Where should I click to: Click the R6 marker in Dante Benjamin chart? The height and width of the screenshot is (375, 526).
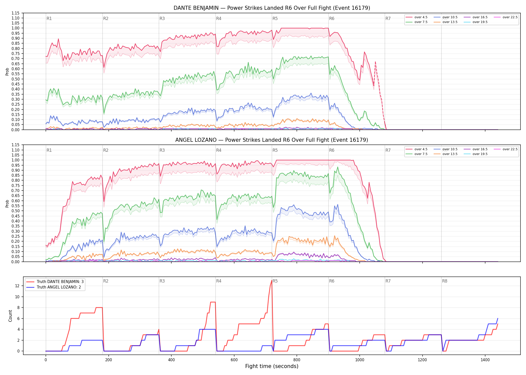pos(332,18)
